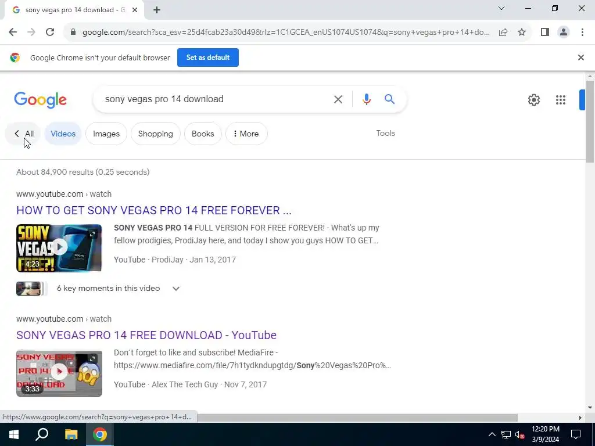Click the expand icon on ProdiJay thumbnail
The width and height of the screenshot is (595, 446).
tap(92, 234)
